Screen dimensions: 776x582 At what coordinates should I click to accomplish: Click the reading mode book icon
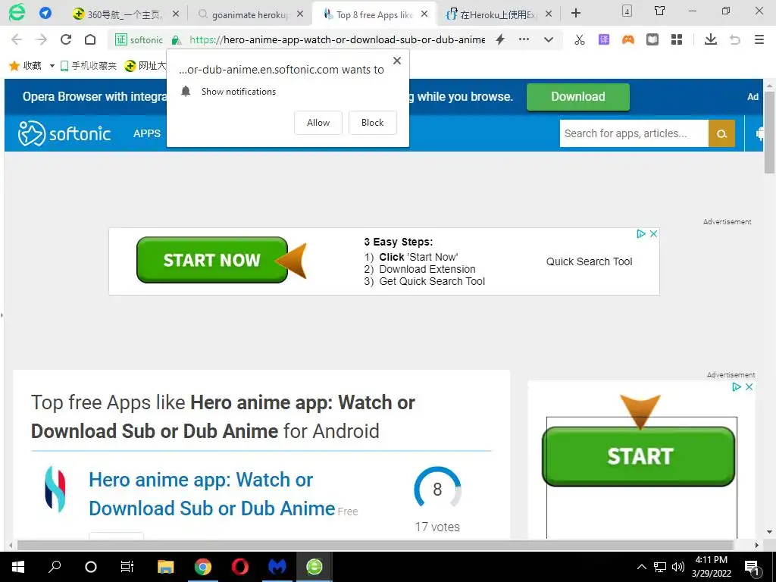pyautogui.click(x=652, y=39)
